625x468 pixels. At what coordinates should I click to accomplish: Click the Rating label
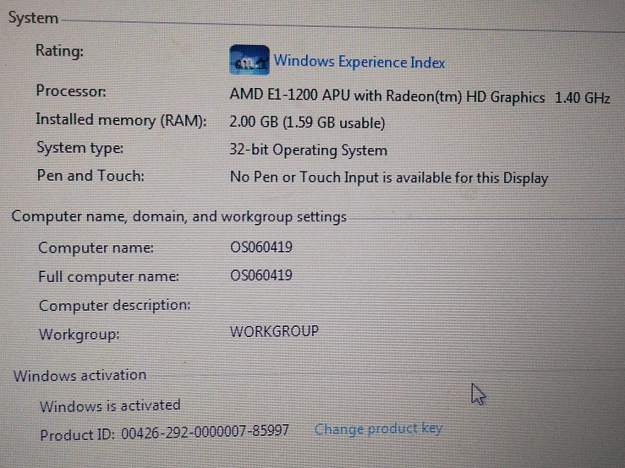pos(59,51)
